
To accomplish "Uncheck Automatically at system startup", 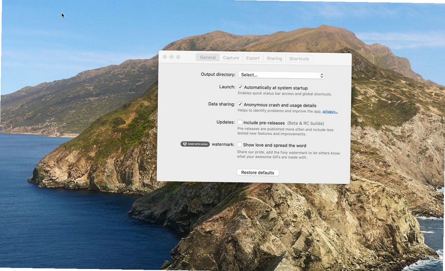I will point(240,87).
